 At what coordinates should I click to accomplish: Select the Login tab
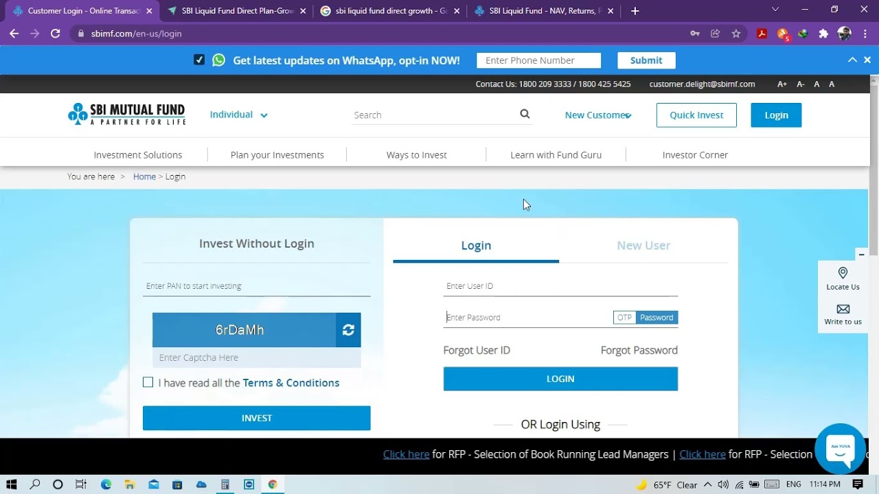tap(476, 245)
